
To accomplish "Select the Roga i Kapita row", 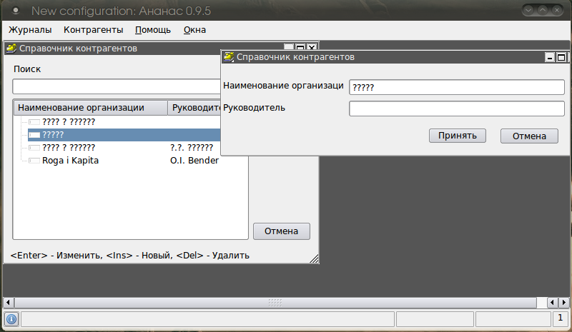I will click(x=70, y=161).
